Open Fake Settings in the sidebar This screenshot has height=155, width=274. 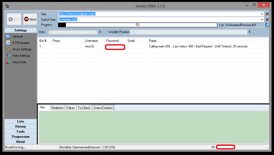click(x=21, y=56)
